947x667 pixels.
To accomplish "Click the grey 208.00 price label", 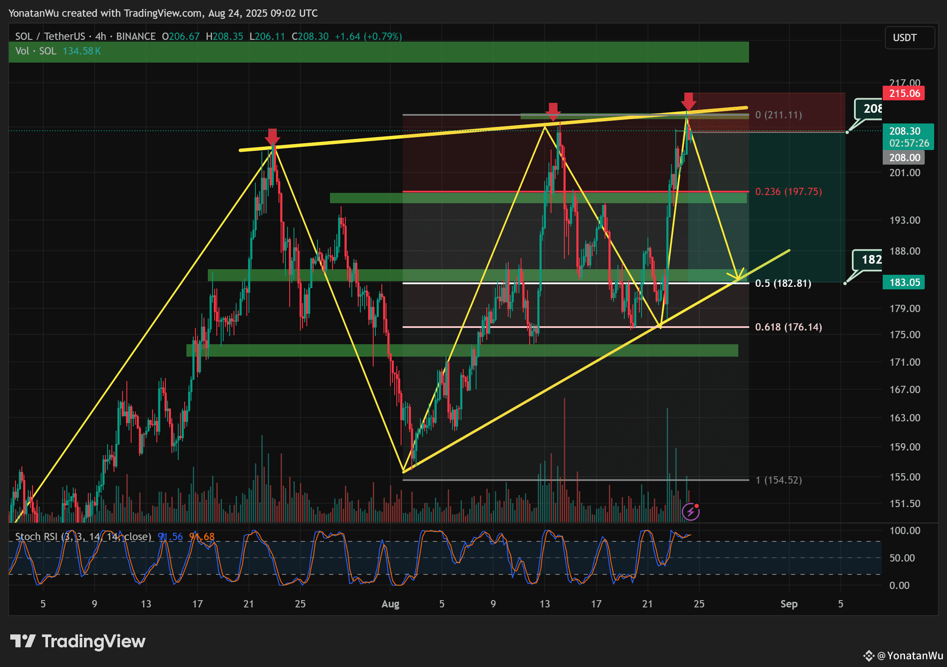I will pyautogui.click(x=904, y=158).
